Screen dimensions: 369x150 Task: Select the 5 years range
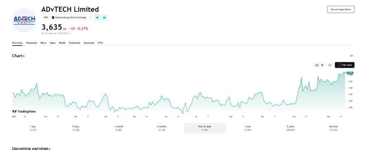pyautogui.click(x=290, y=128)
